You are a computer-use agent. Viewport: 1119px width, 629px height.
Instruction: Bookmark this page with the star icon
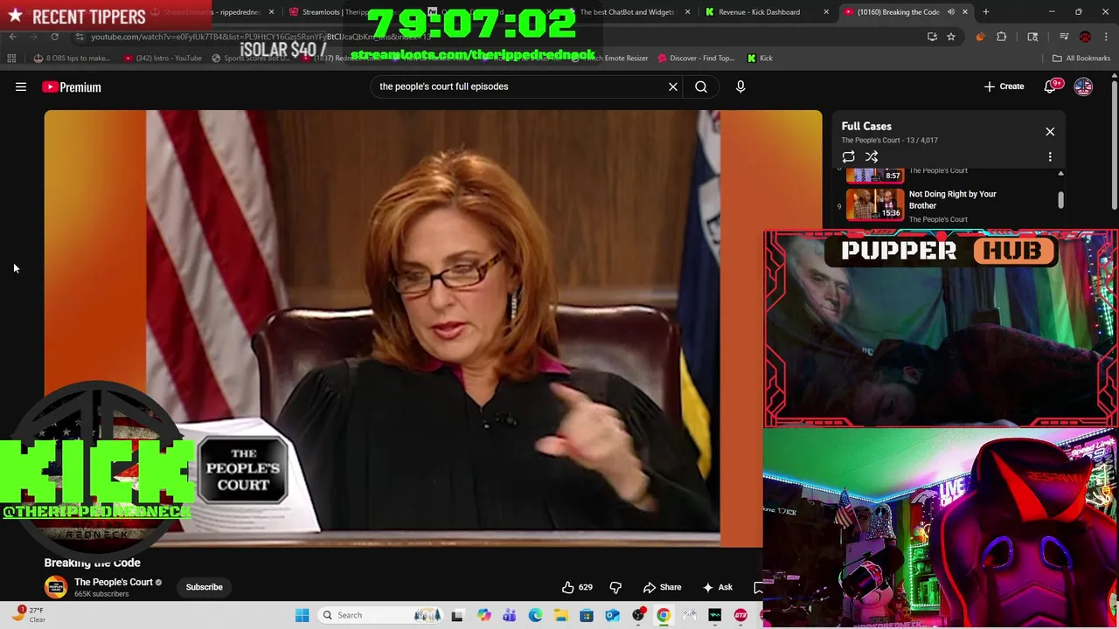[x=951, y=37]
